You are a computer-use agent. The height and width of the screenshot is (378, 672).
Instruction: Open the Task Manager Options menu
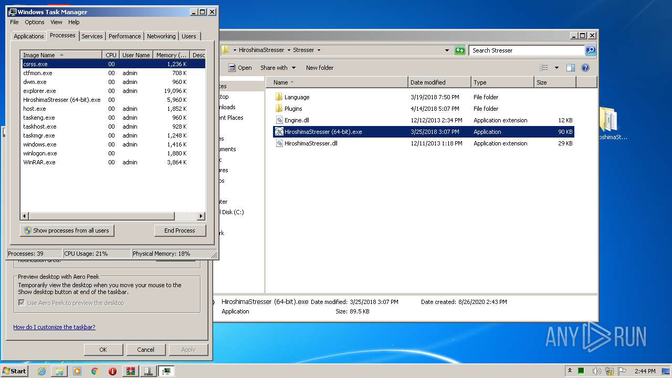[x=35, y=22]
